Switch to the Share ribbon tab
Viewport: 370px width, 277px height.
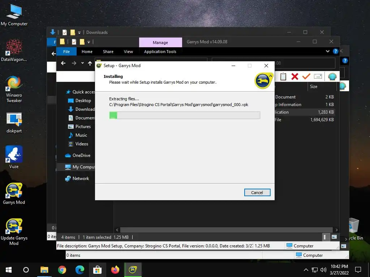click(x=108, y=52)
